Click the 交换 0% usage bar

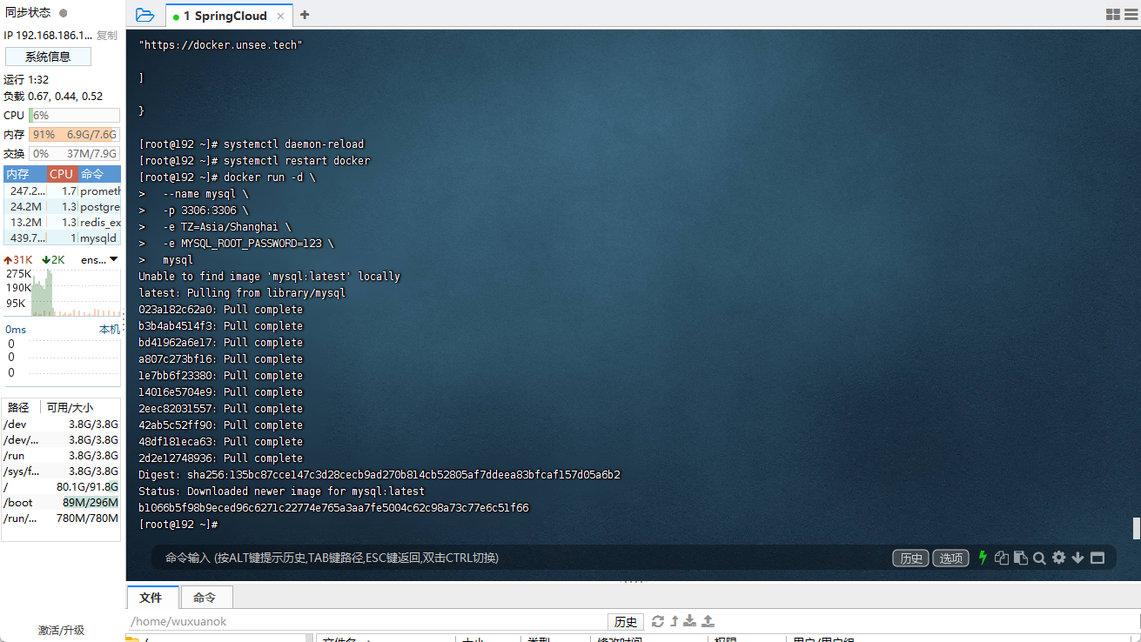tap(75, 154)
